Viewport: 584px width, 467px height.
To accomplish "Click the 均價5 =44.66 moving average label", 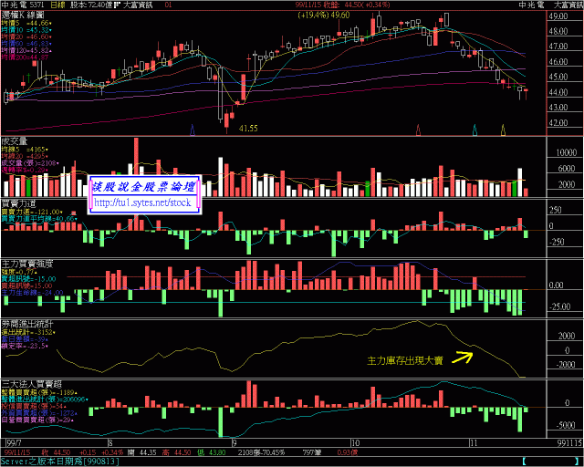I will 26,23.
